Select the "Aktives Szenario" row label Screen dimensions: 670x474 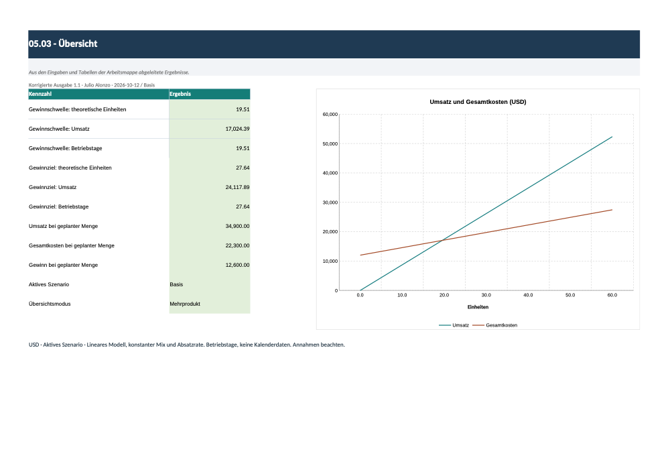(x=49, y=284)
